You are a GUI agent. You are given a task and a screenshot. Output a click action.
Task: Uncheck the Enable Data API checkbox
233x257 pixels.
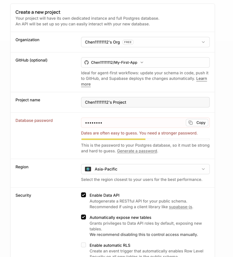click(83, 195)
